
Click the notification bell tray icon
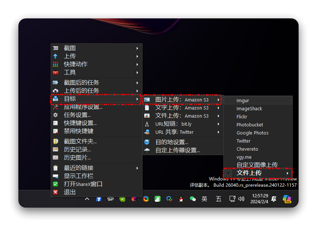[274, 199]
